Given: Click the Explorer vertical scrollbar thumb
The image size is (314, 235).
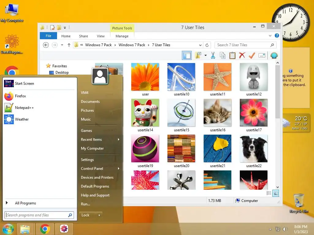Looking at the screenshot, I should point(278,92).
